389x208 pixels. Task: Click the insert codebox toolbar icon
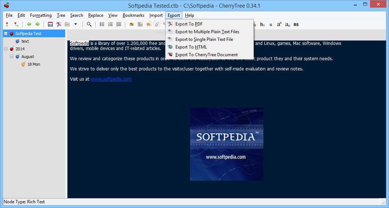[149, 24]
